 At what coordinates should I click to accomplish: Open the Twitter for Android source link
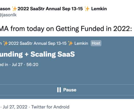(50, 107)
